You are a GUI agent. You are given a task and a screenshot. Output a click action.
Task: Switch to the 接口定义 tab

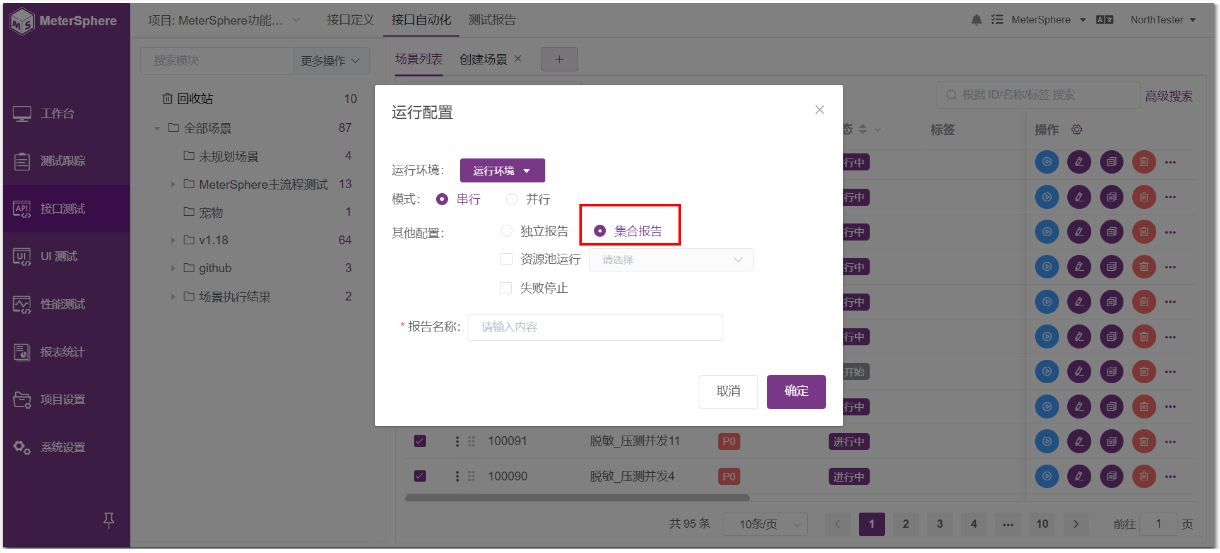(350, 20)
